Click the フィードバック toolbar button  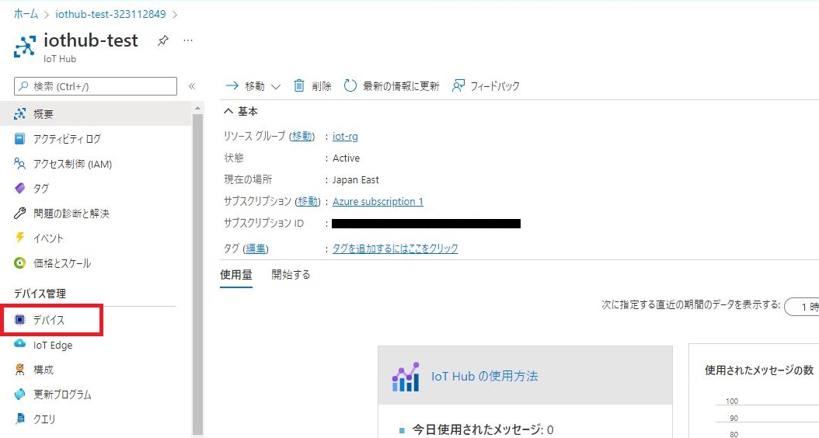(x=486, y=86)
